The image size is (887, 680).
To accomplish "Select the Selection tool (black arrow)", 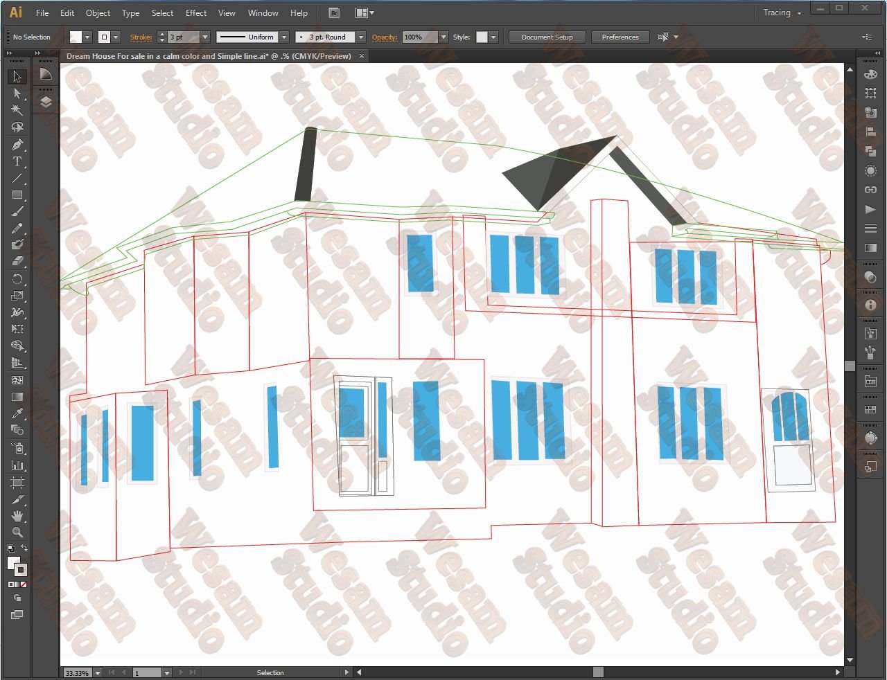I will pos(17,76).
